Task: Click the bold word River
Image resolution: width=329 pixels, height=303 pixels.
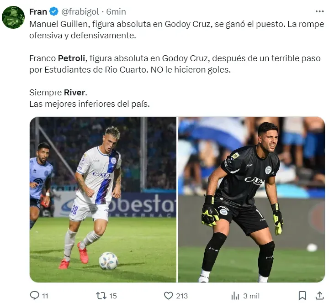Action: pos(74,93)
